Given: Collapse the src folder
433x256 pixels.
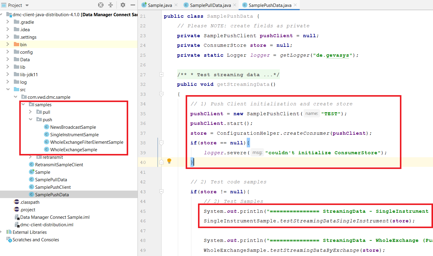Looking at the screenshot, I should coord(8,89).
